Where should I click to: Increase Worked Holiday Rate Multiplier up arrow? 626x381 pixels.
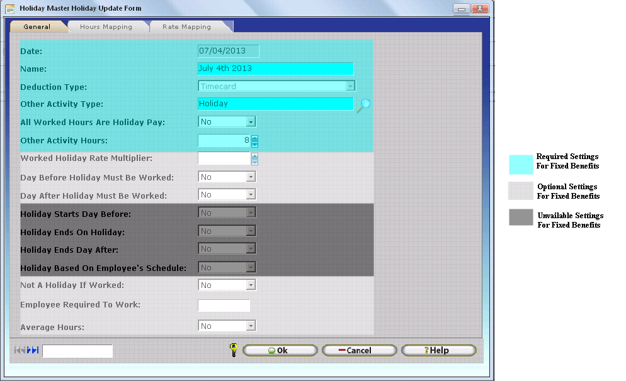point(255,155)
